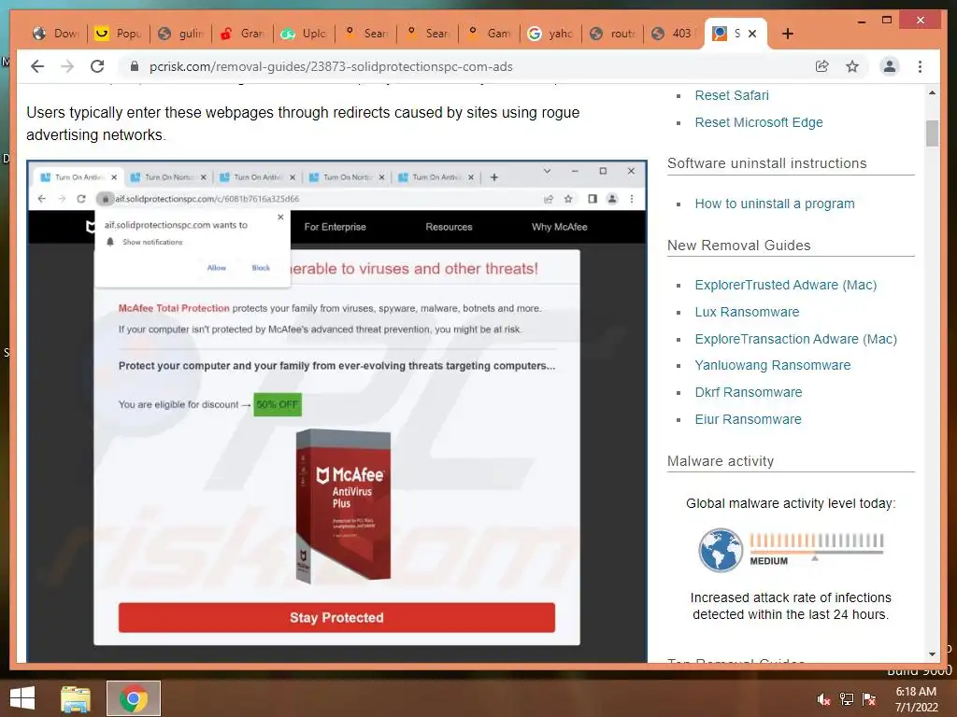Click the page scrollbar down arrow
This screenshot has height=717, width=957.
pos(932,654)
